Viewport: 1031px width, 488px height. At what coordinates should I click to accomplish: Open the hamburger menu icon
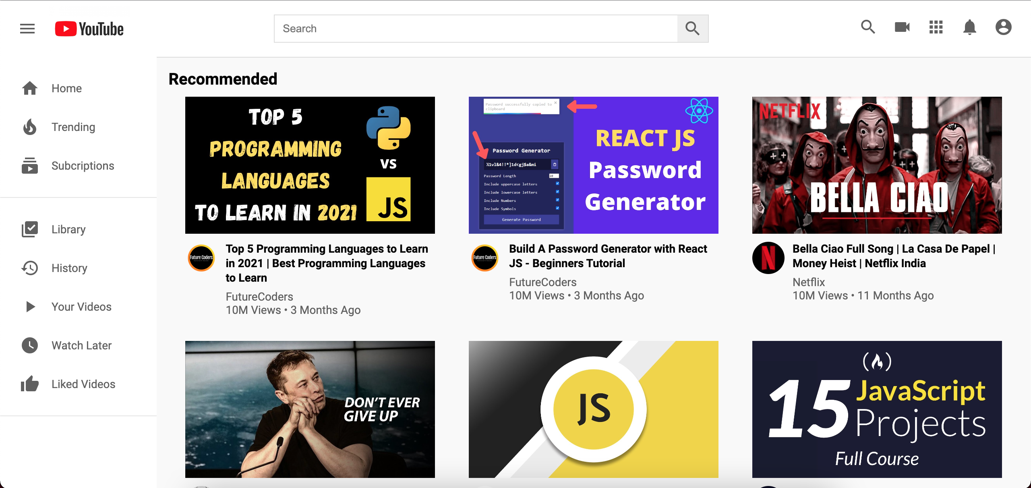(27, 29)
